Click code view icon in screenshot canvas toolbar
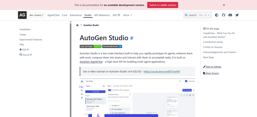The image size is (257, 117). 193,95
